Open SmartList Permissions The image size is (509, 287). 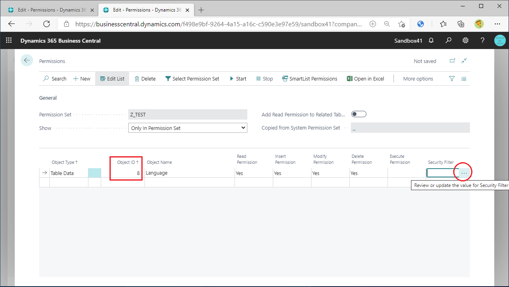pos(310,79)
